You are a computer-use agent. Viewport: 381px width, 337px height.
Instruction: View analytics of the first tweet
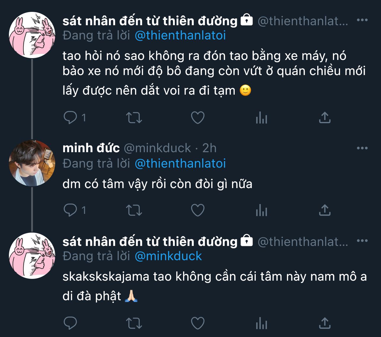tap(261, 117)
